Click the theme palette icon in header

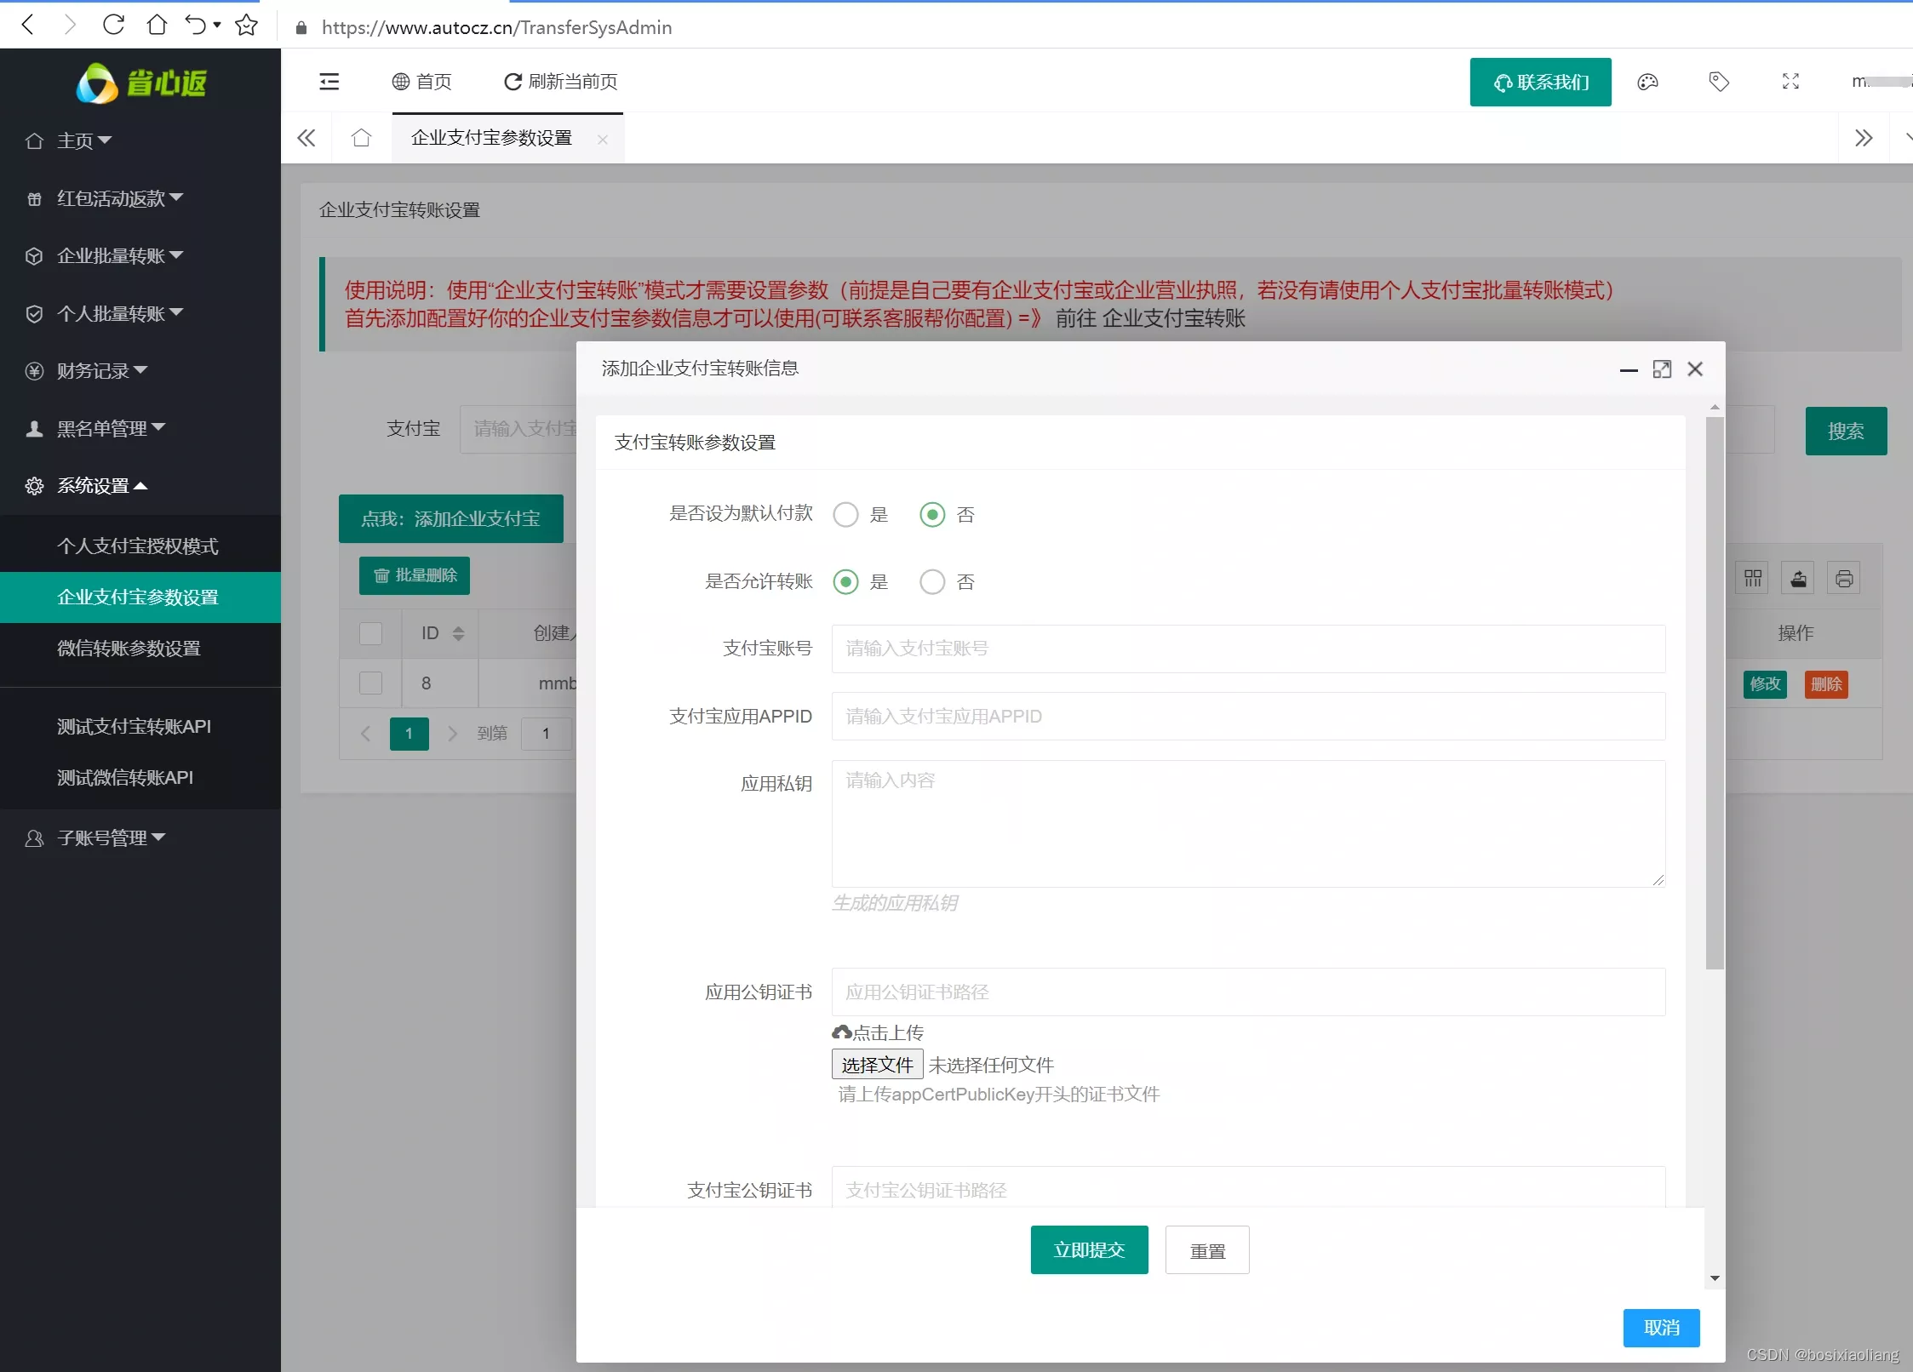point(1647,82)
